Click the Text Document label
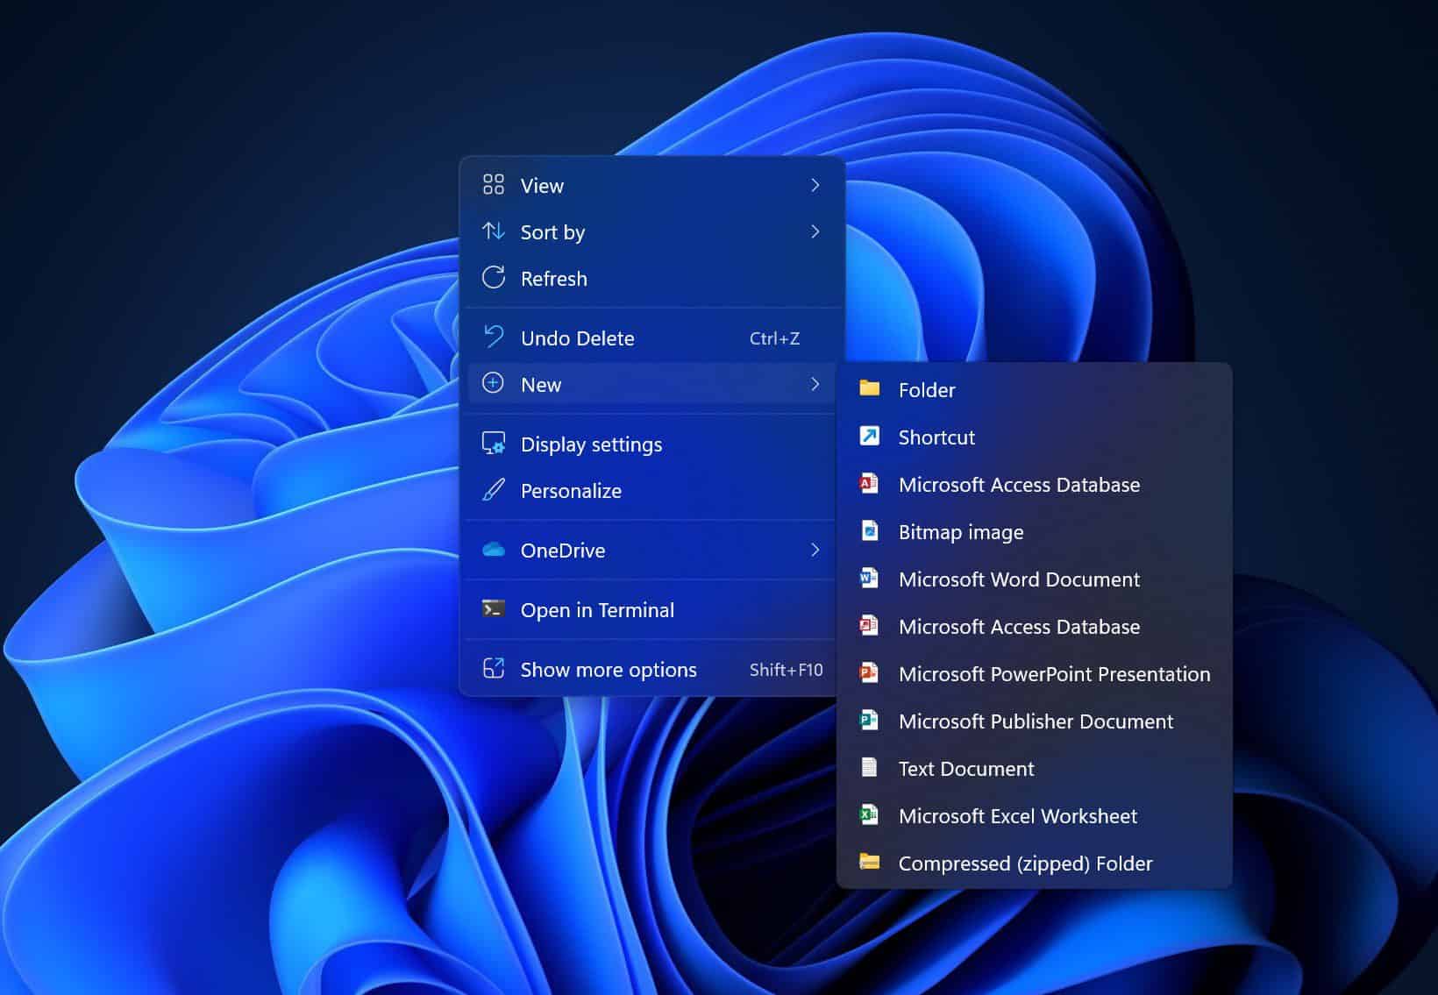Screen dimensions: 1438x995 pos(966,769)
